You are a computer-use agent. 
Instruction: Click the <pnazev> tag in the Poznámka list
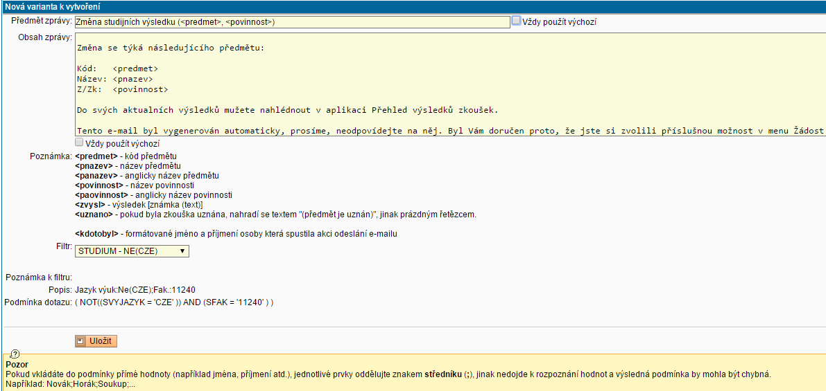(95, 166)
